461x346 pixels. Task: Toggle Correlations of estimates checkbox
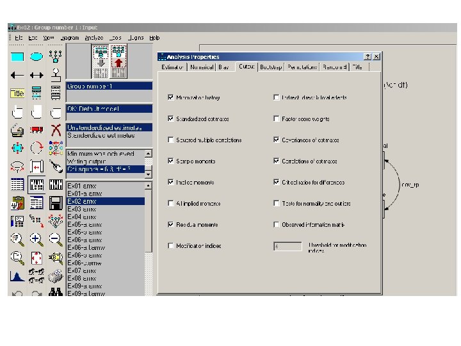[x=276, y=161]
